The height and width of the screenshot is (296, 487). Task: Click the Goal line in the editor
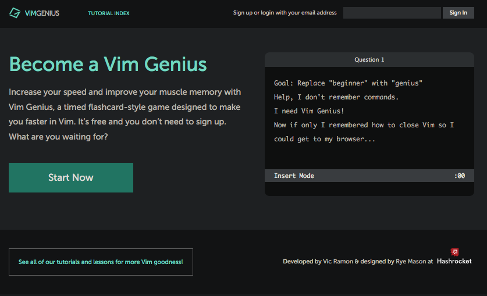coord(348,83)
